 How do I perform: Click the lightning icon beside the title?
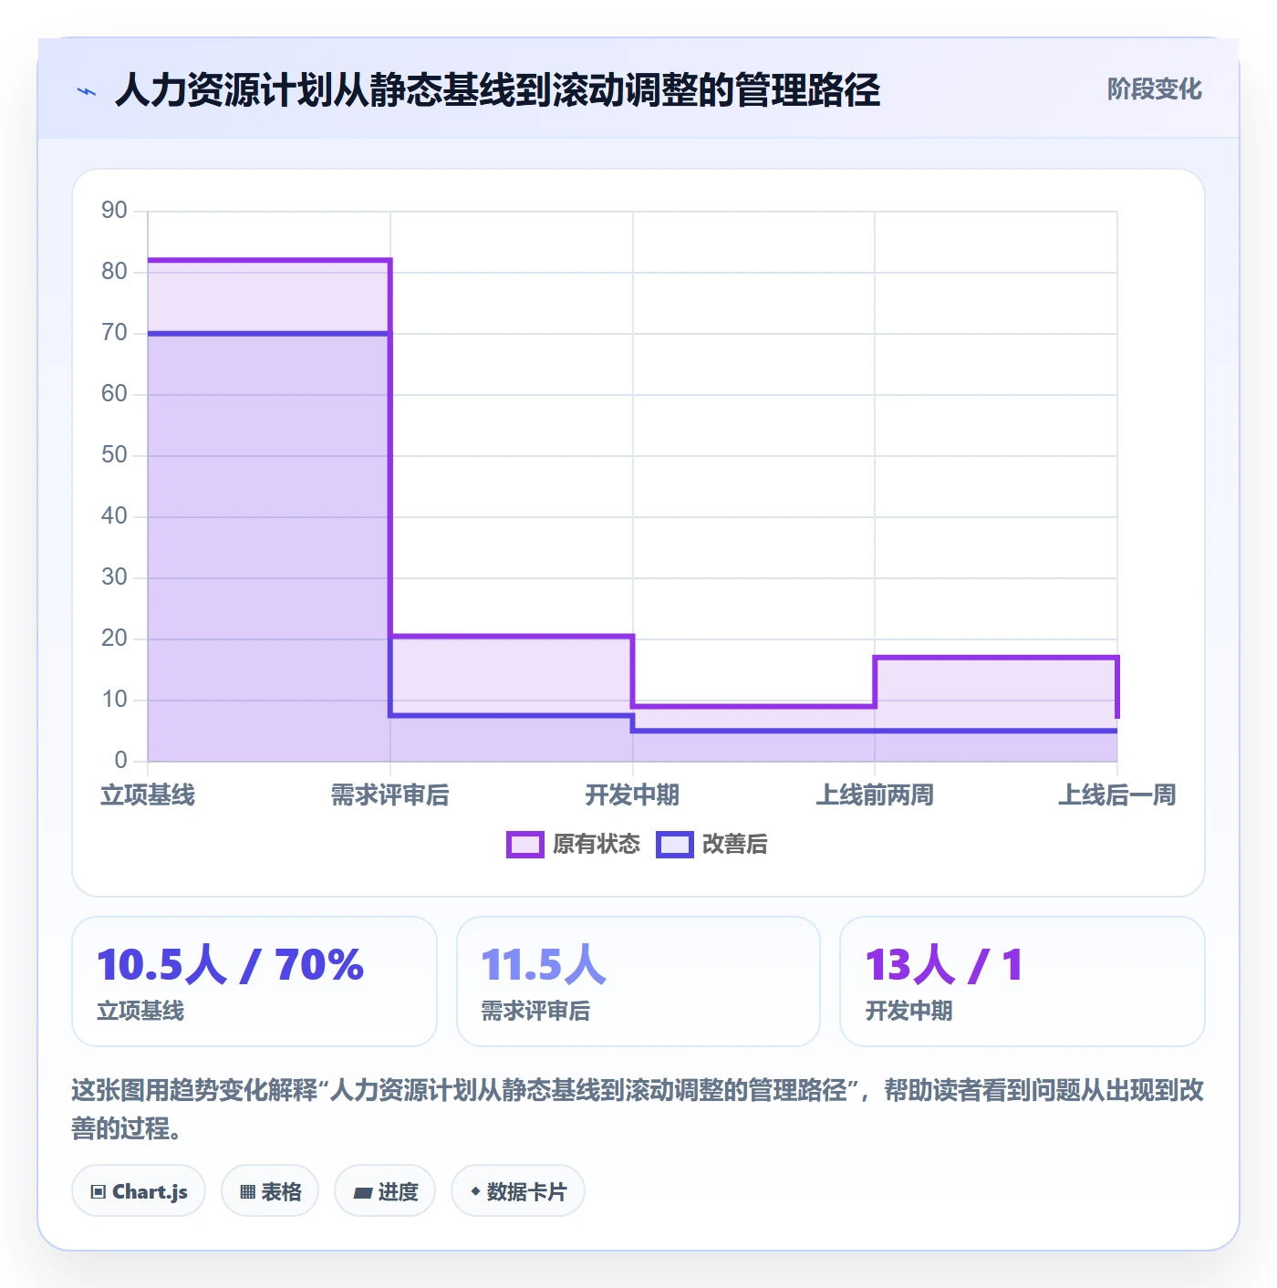pyautogui.click(x=87, y=91)
